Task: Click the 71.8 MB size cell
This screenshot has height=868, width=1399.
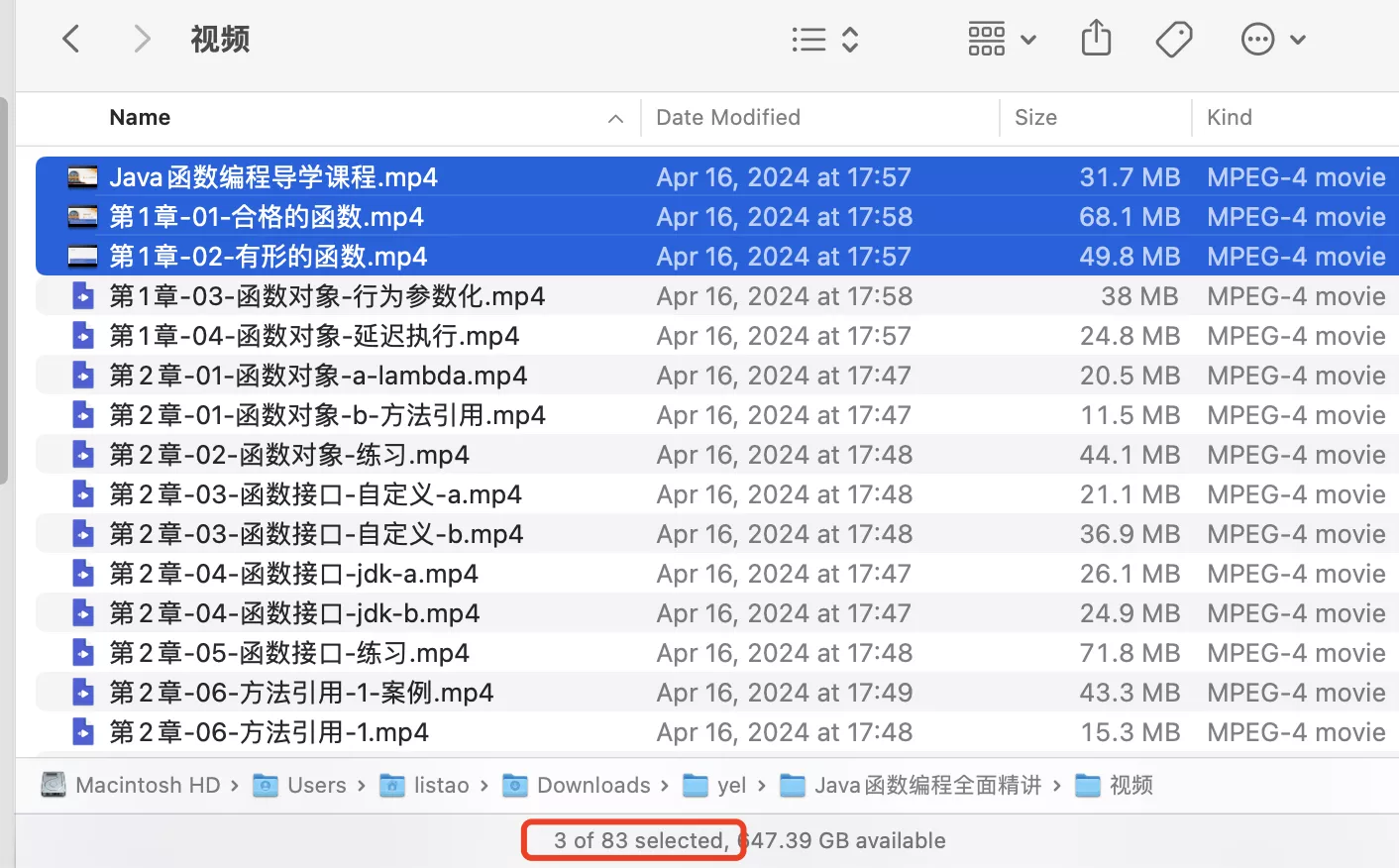Action: [x=1130, y=653]
